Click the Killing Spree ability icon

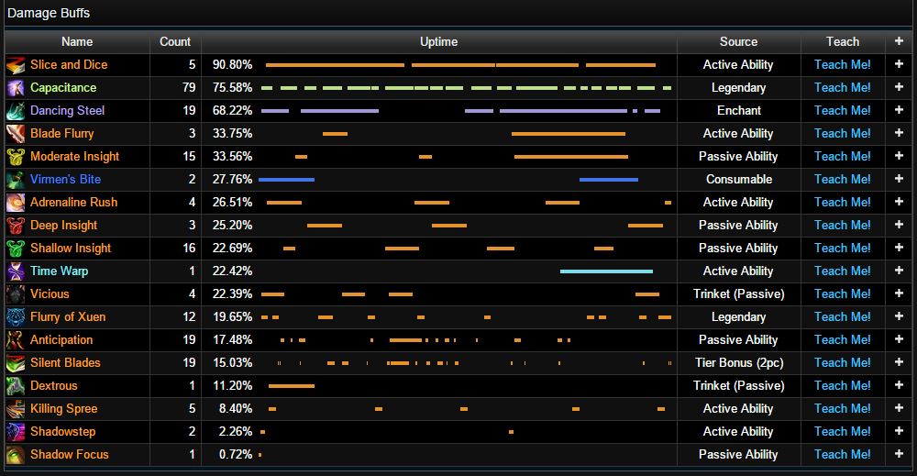[16, 409]
